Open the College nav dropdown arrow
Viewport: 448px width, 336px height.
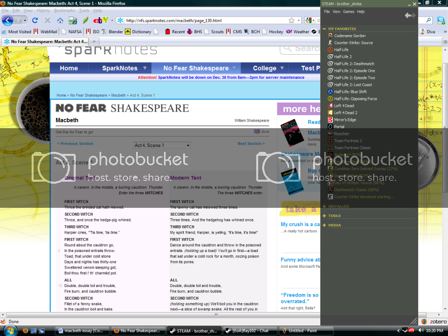click(282, 68)
